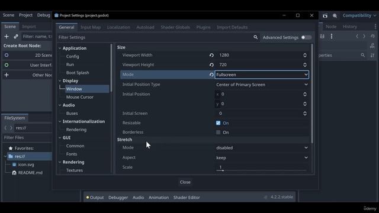Collapse the GUI tree section
Viewport: 379px width, 213px height.
click(x=60, y=138)
